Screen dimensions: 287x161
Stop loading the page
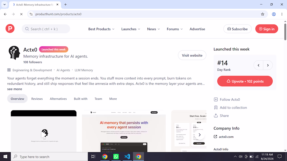pyautogui.click(x=21, y=14)
